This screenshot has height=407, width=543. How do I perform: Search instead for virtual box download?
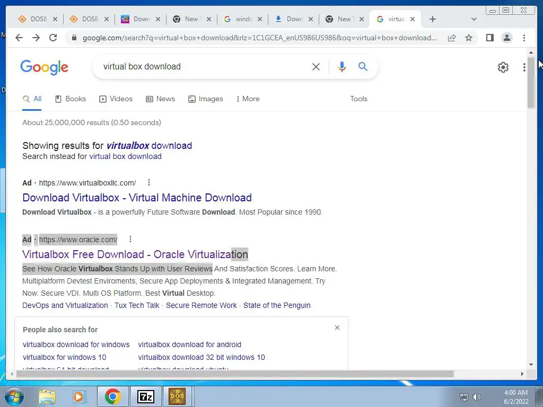125,156
